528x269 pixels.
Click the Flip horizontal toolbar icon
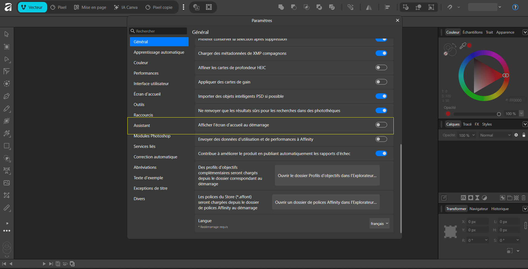tap(369, 7)
